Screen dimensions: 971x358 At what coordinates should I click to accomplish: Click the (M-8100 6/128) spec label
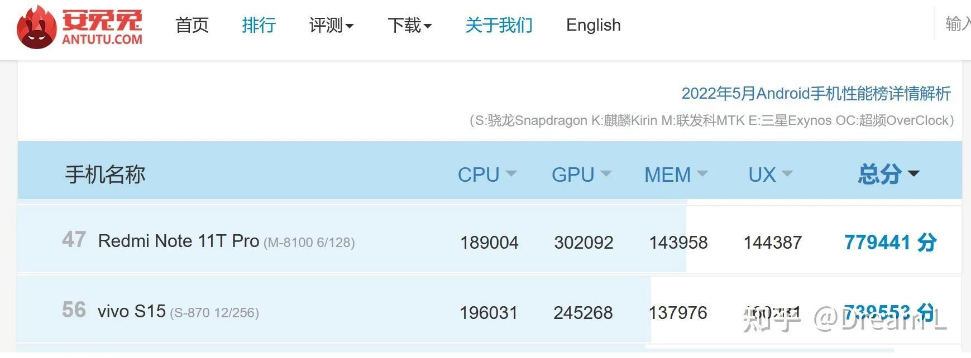pos(309,243)
